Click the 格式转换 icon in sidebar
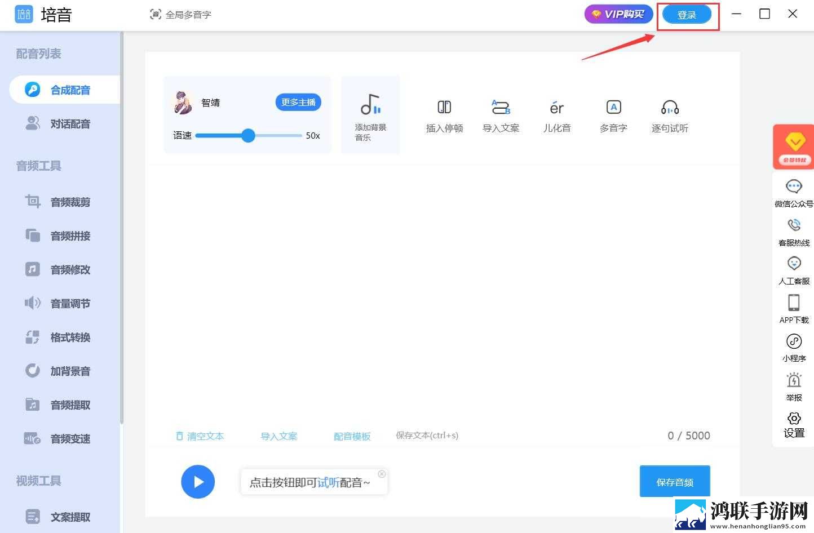The width and height of the screenshot is (814, 533). pos(33,337)
